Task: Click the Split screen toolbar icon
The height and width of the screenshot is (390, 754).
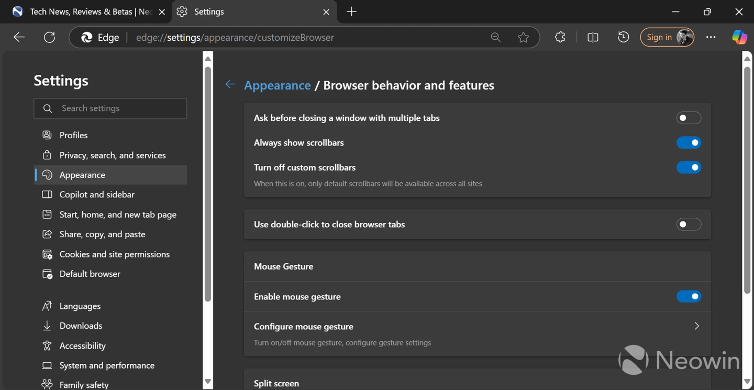Action: point(593,37)
